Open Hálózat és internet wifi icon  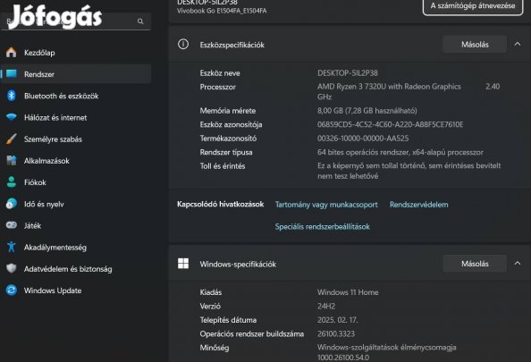click(x=12, y=117)
